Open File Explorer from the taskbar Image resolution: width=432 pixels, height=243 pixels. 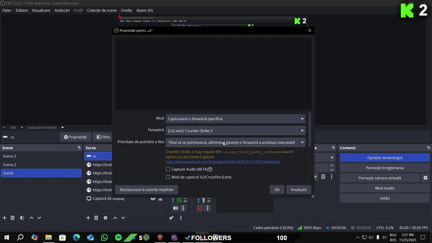click(48, 238)
